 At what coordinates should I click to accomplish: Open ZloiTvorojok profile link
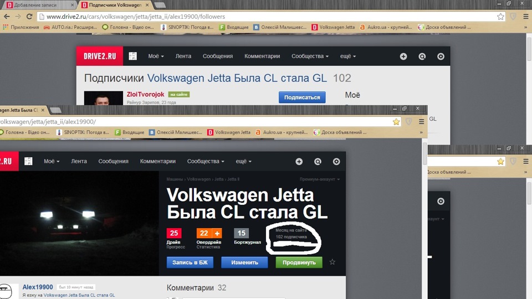pyautogui.click(x=146, y=94)
